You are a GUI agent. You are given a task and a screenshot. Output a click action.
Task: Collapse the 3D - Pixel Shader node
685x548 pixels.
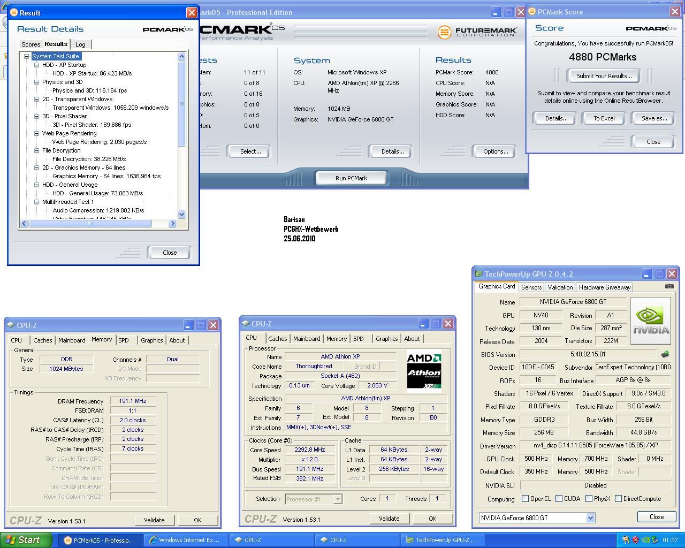tap(37, 116)
